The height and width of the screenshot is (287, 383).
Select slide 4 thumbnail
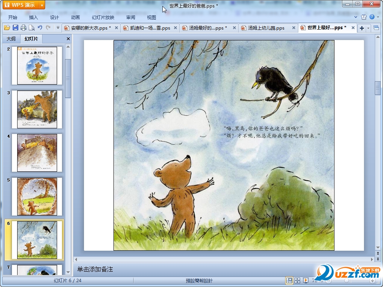click(x=37, y=153)
